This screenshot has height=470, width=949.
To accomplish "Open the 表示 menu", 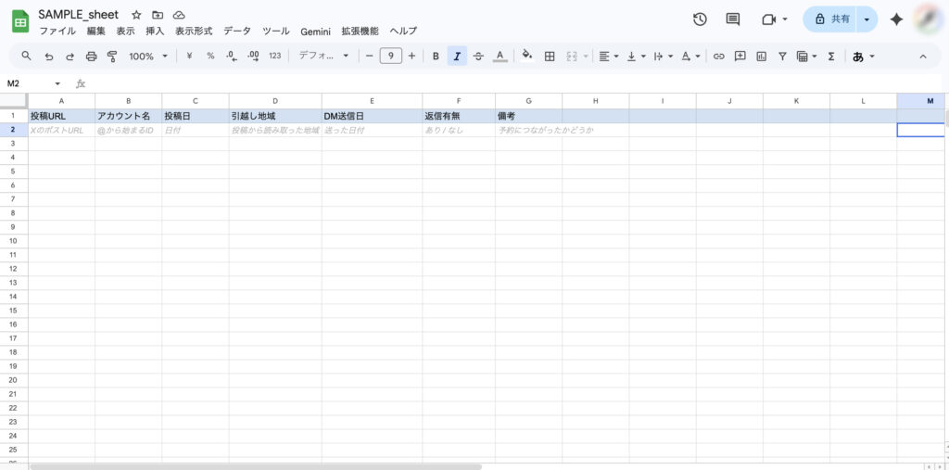I will (x=125, y=32).
